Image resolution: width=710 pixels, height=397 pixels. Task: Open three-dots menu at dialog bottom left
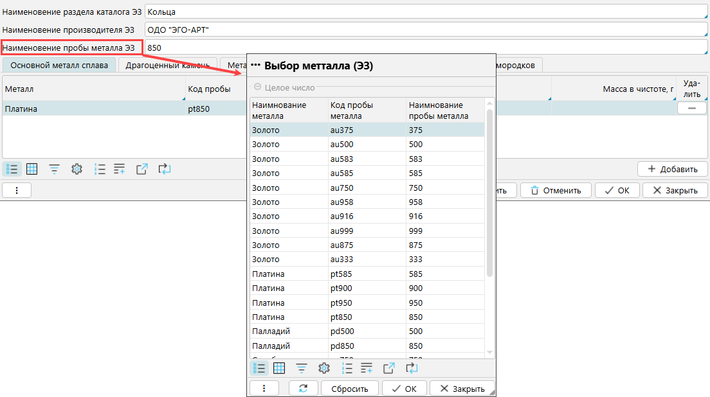click(x=265, y=389)
